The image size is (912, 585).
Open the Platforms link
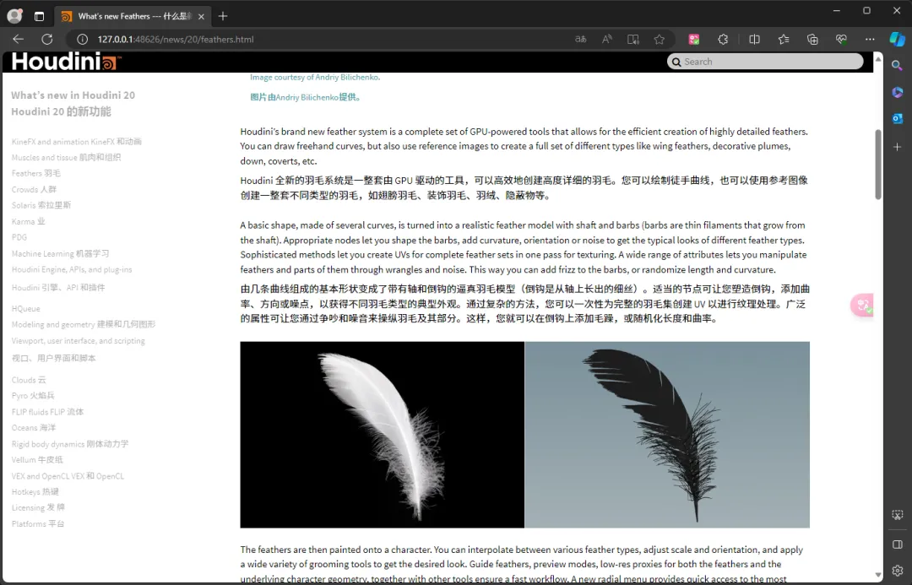pos(38,523)
